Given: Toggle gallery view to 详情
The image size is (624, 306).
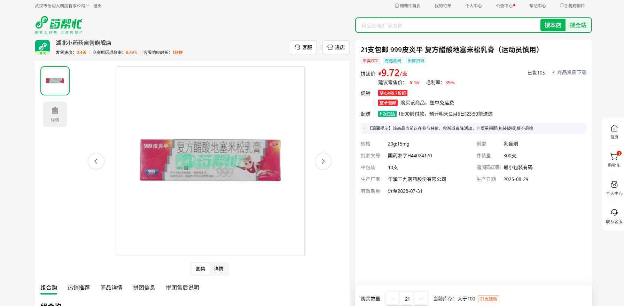Looking at the screenshot, I should pyautogui.click(x=219, y=269).
